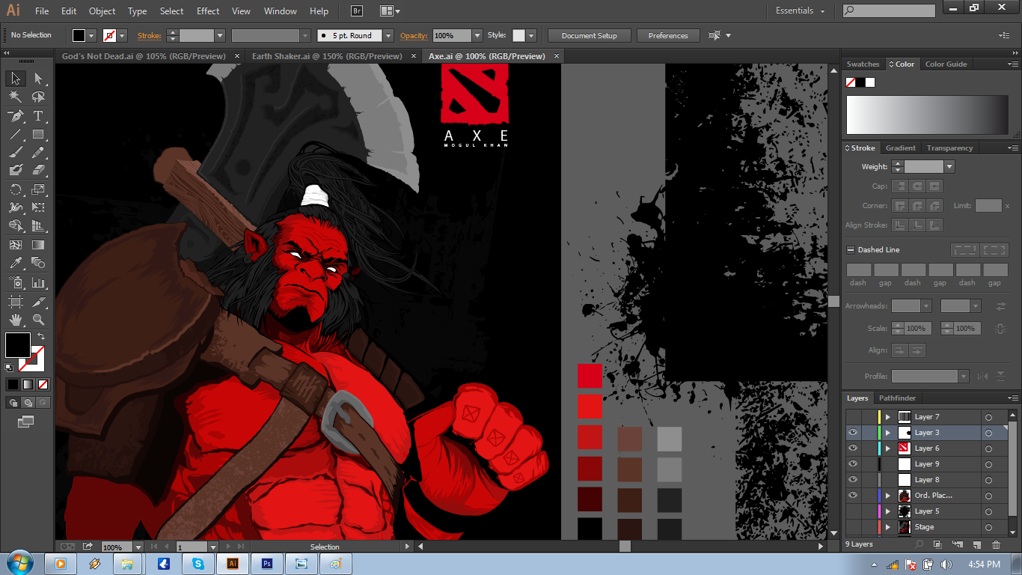Select the Eyedropper tool
The image size is (1022, 575).
(15, 263)
